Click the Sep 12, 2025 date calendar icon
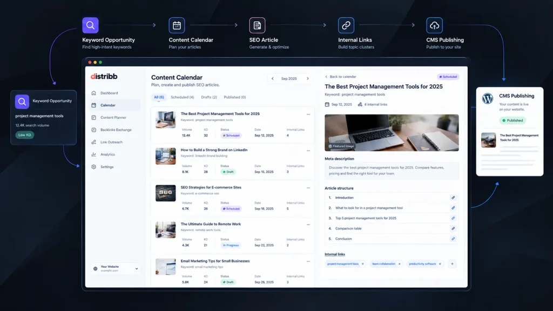The width and height of the screenshot is (553, 311). pos(327,104)
